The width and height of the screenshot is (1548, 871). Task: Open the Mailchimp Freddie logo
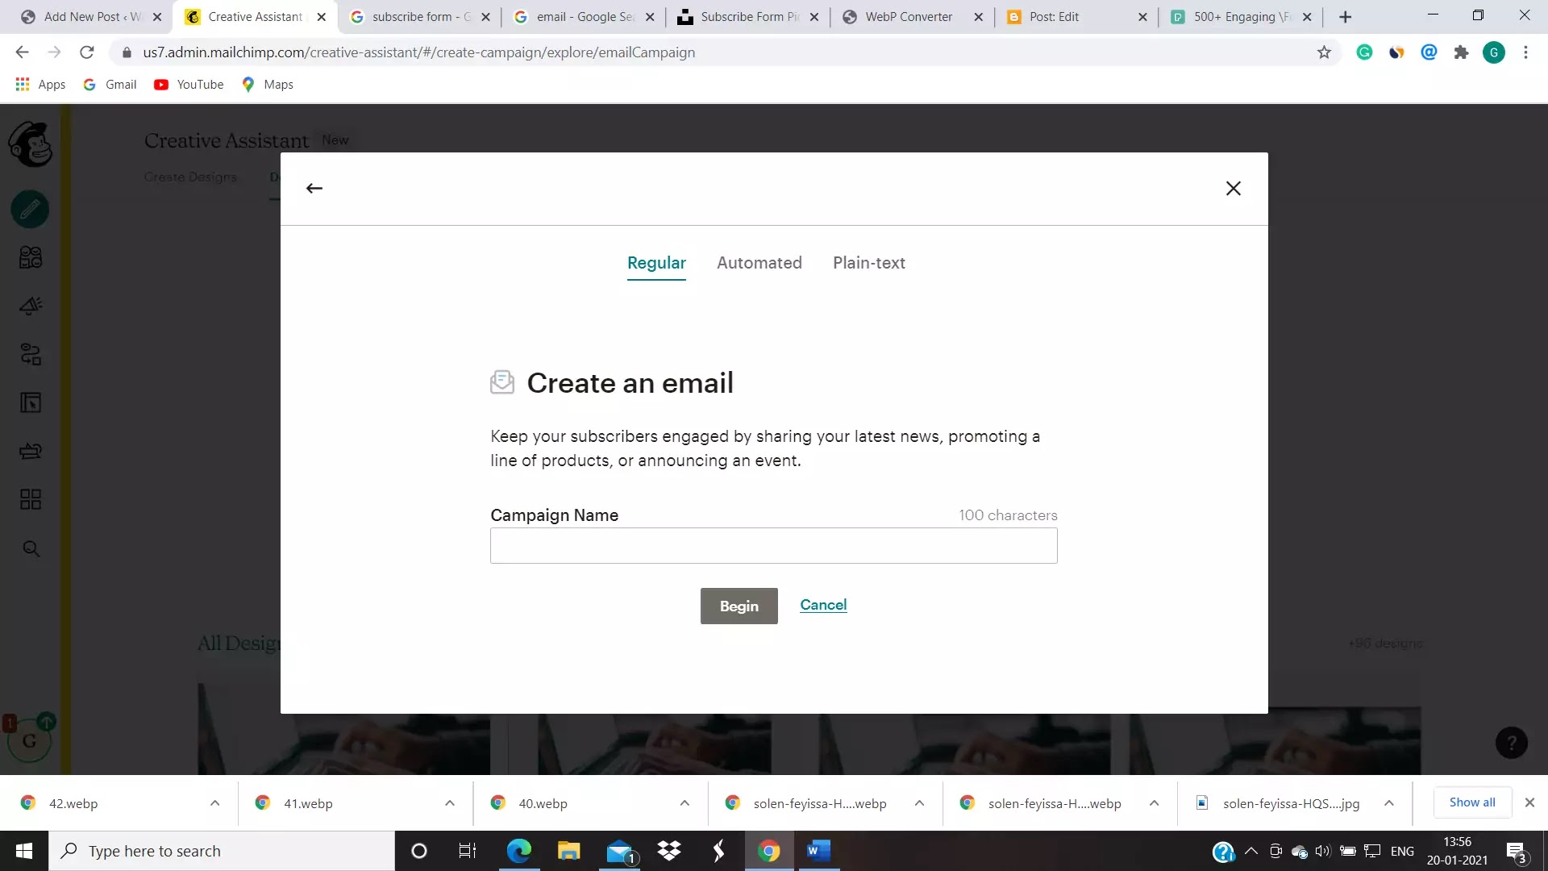pyautogui.click(x=31, y=144)
